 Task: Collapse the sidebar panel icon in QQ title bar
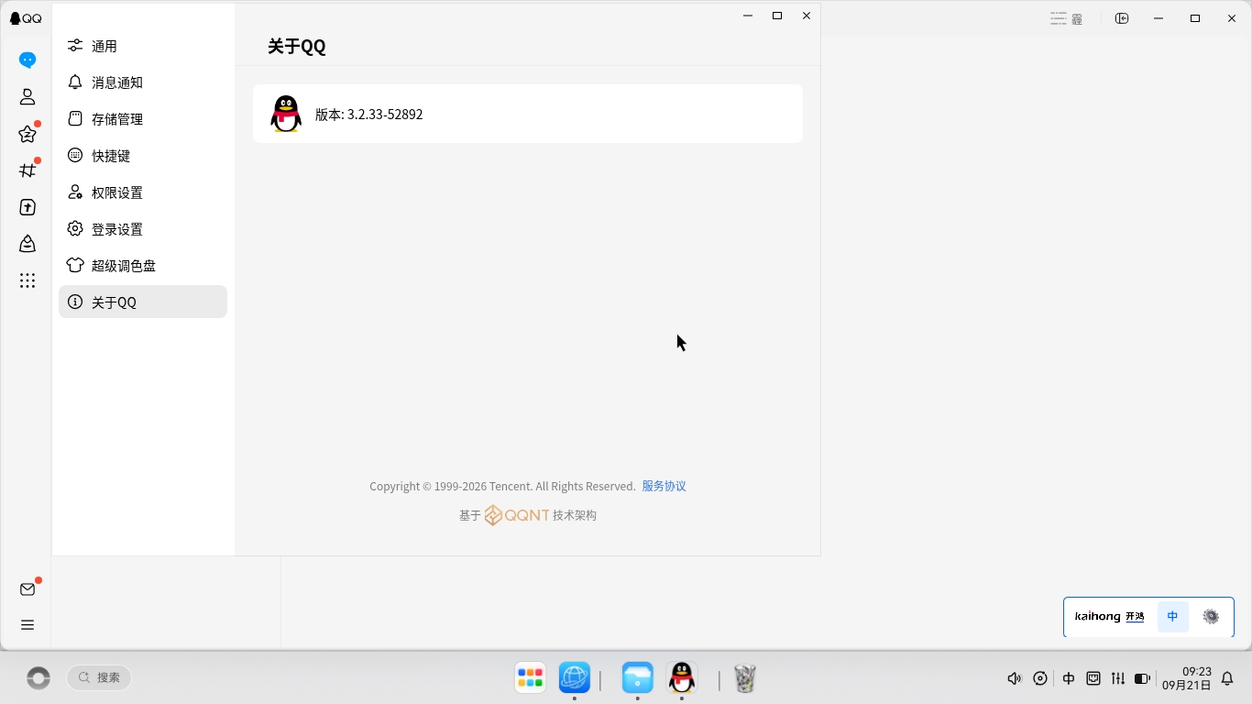(1122, 18)
